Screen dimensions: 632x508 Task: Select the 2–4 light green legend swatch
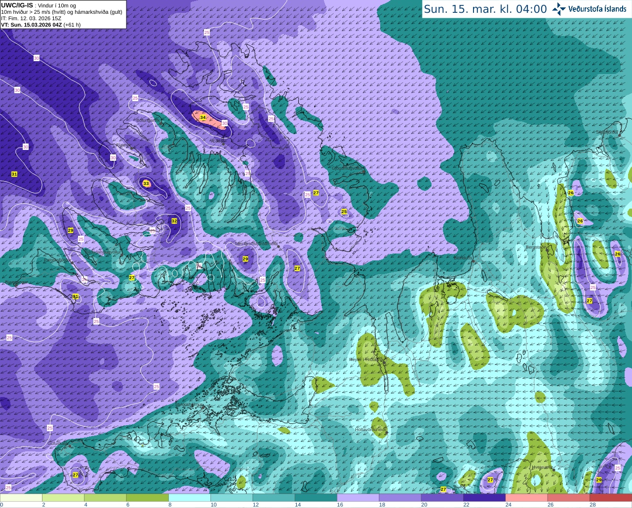(x=63, y=498)
